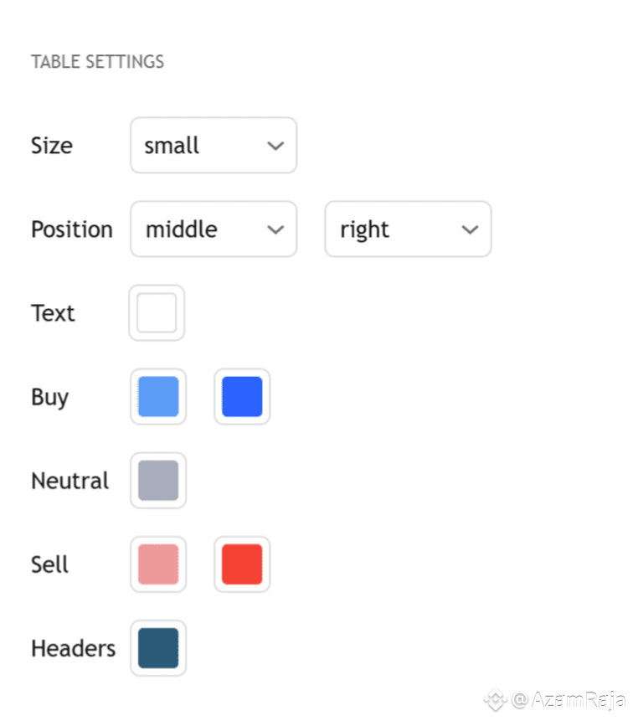Open the Size dropdown set to small

click(214, 146)
